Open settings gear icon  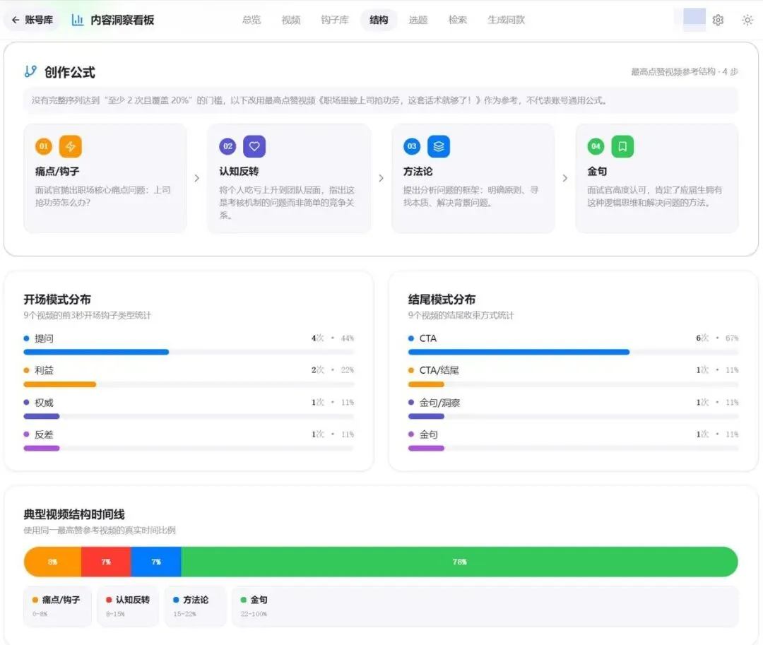(718, 20)
